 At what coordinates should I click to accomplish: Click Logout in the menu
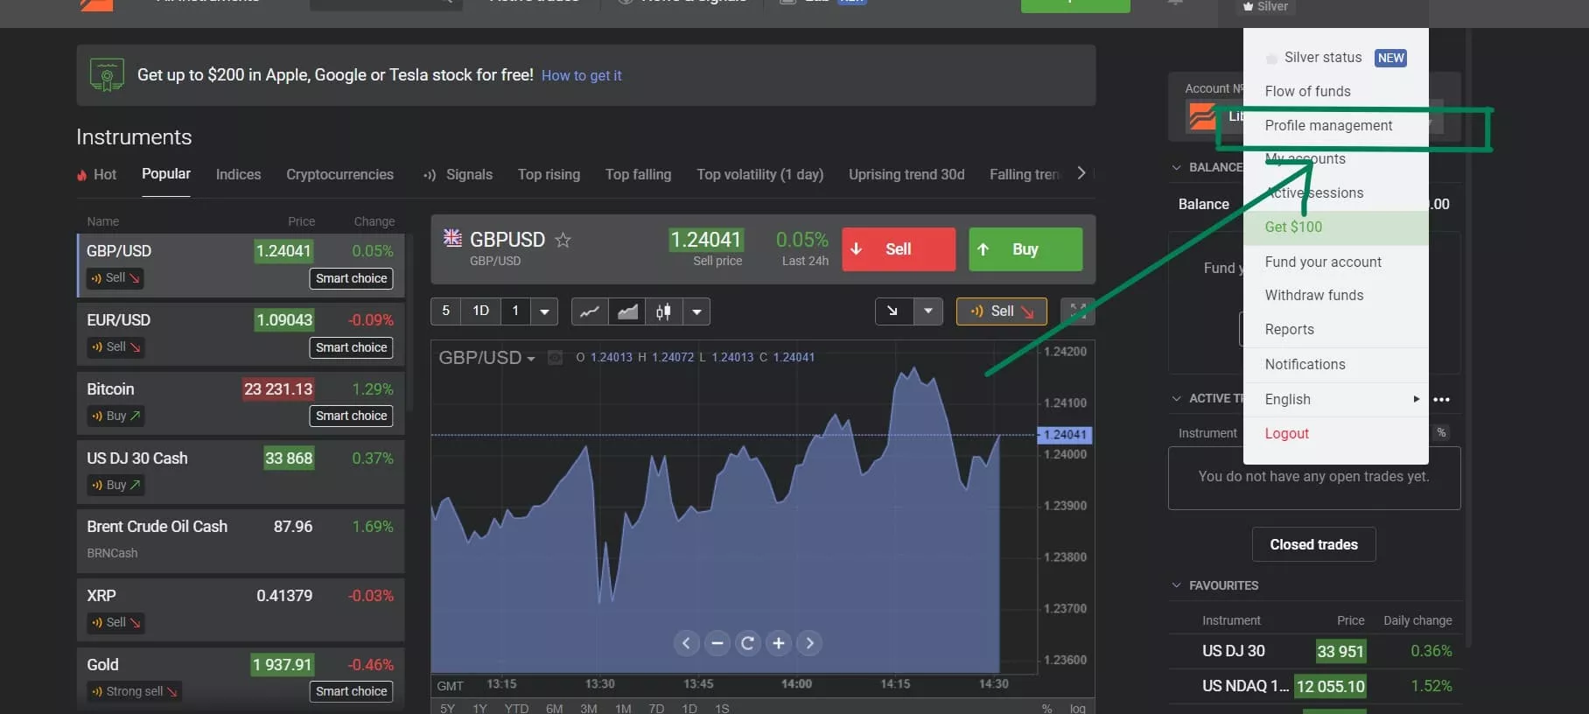(x=1286, y=433)
